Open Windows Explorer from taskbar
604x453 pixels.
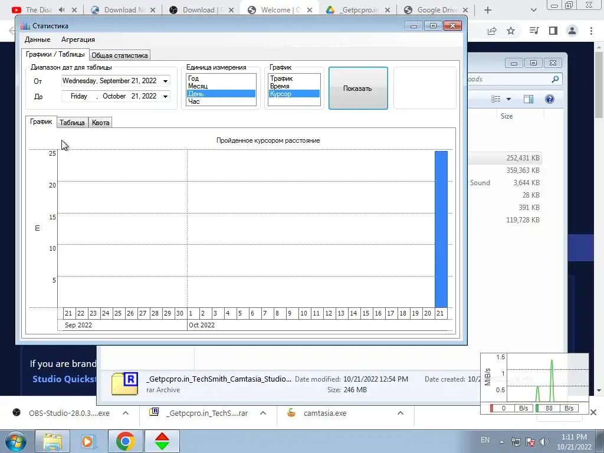pyautogui.click(x=52, y=441)
